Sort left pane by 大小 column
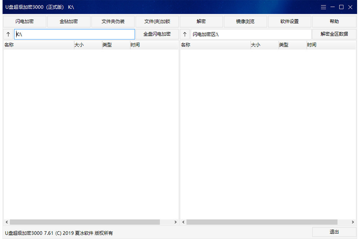This screenshot has height=239, width=360. [87, 45]
